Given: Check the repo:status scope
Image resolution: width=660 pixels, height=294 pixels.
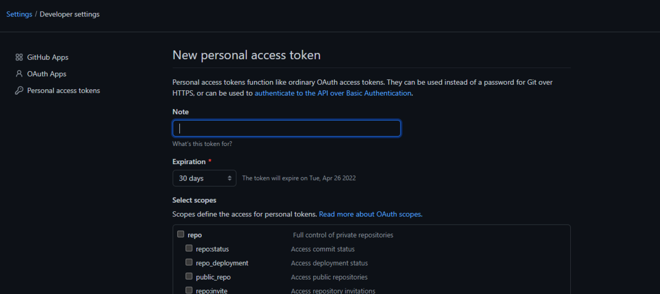Looking at the screenshot, I should pyautogui.click(x=189, y=249).
